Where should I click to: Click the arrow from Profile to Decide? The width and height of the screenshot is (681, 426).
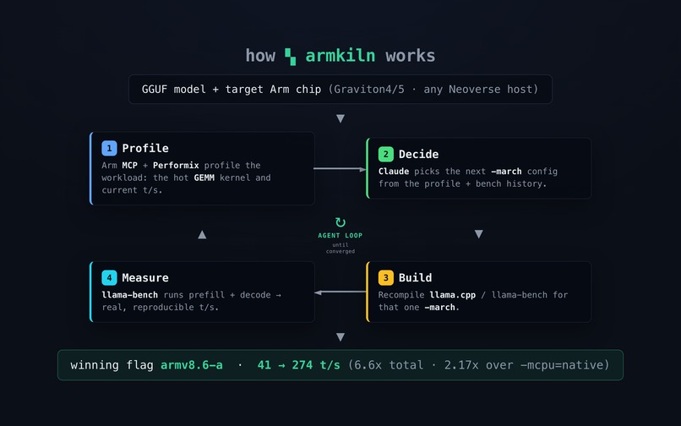(x=340, y=169)
